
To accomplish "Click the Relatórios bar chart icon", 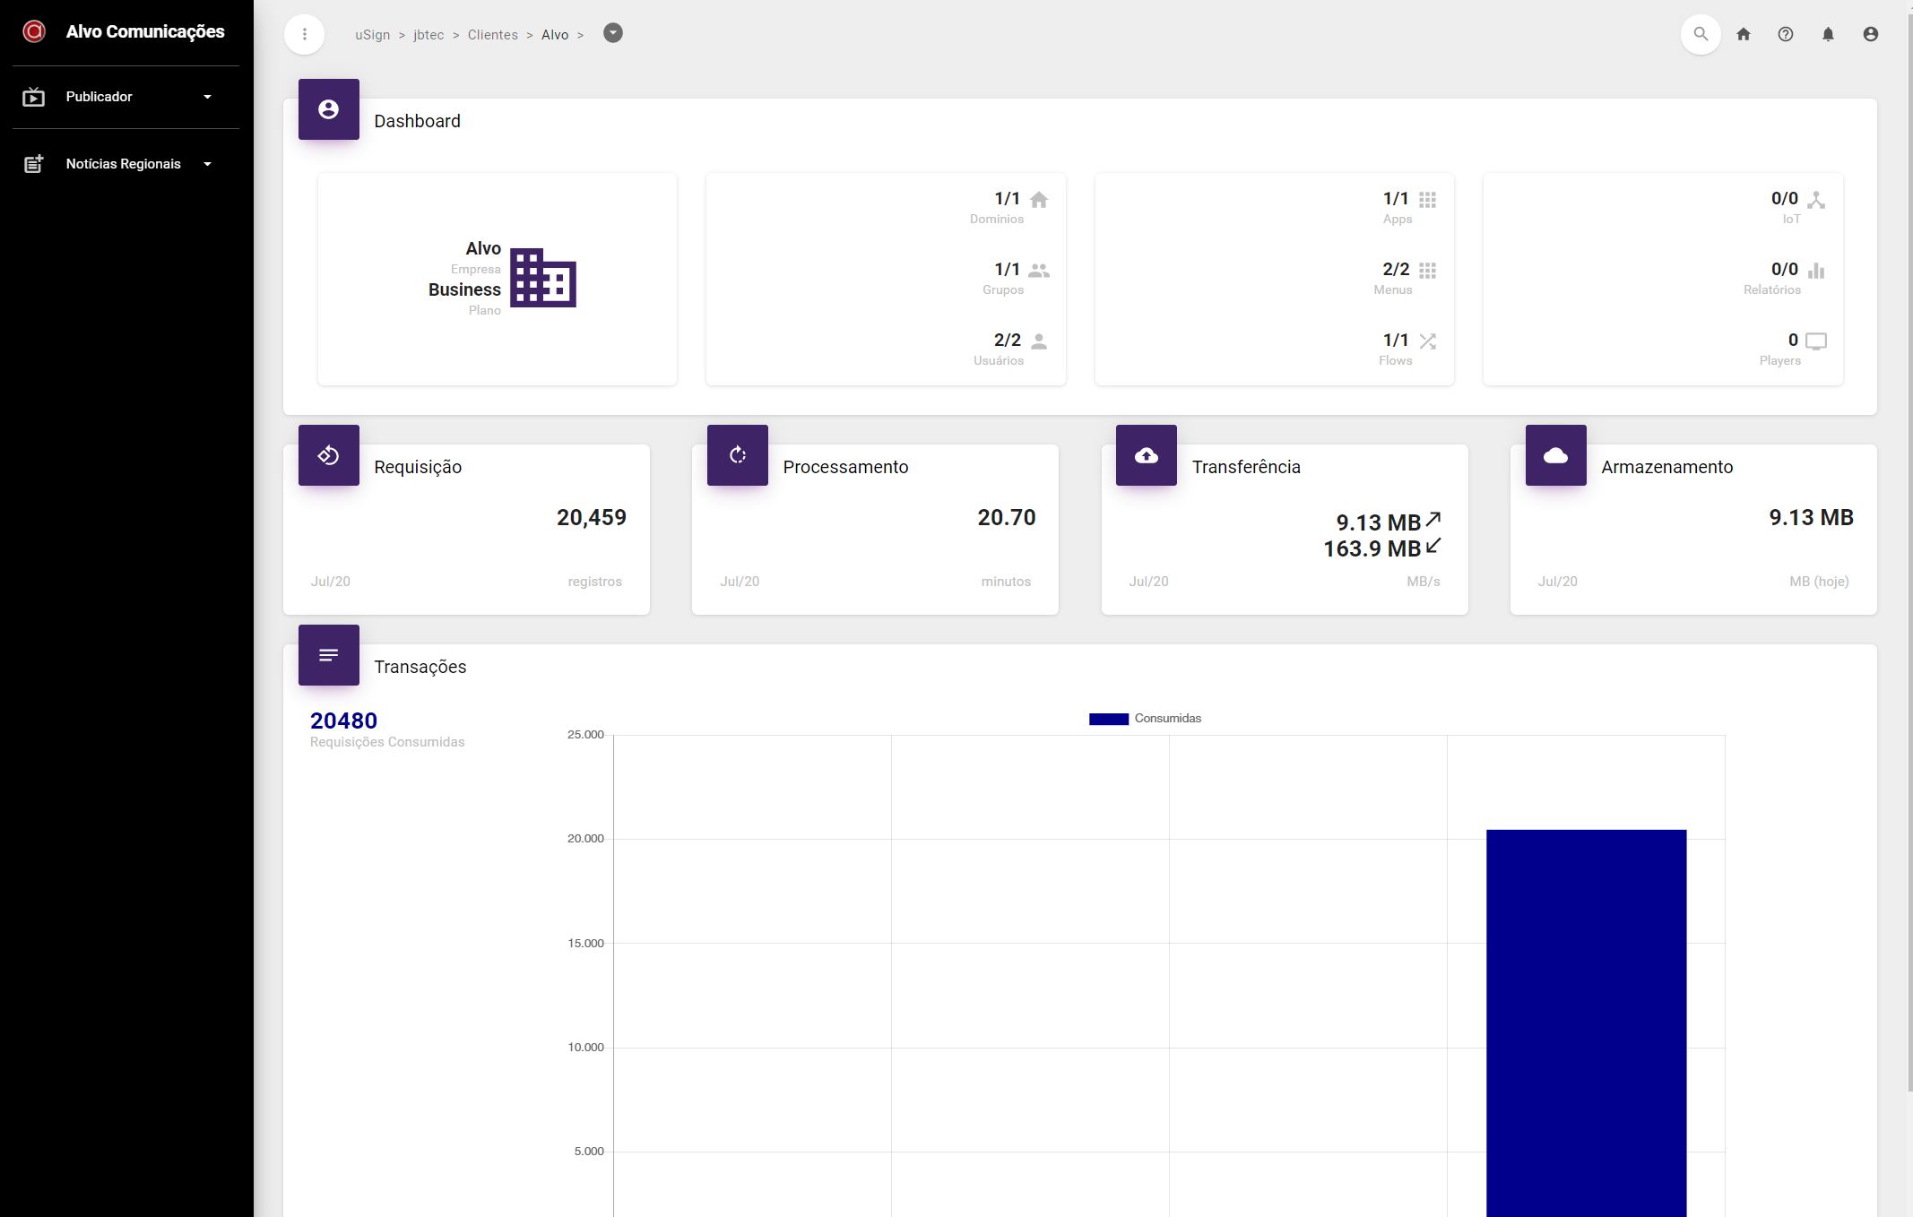I will point(1816,271).
